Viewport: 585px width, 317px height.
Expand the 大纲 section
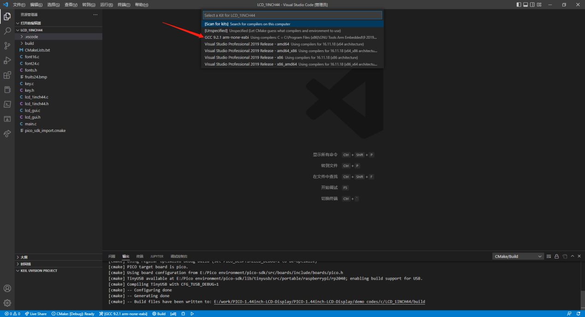(x=59, y=257)
